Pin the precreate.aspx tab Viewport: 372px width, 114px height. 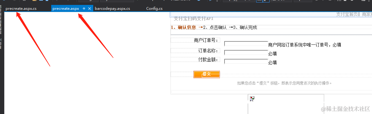[x=84, y=9]
